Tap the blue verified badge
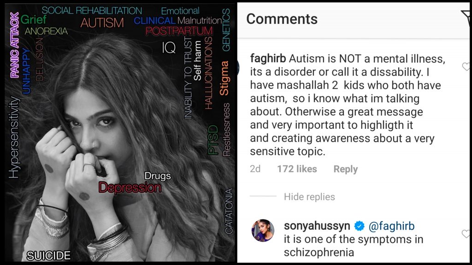The width and height of the screenshot is (472, 265). 359,226
